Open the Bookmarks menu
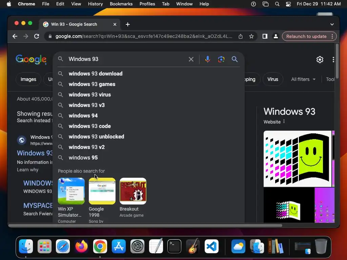The width and height of the screenshot is (347, 260). click(x=121, y=4)
